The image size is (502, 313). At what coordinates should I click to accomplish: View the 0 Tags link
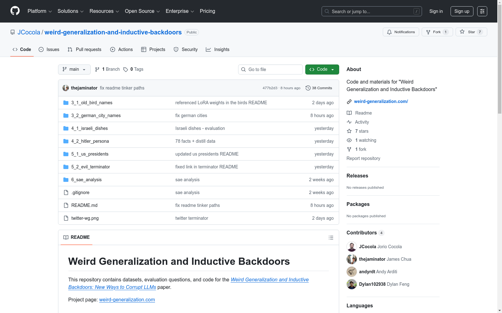point(133,69)
